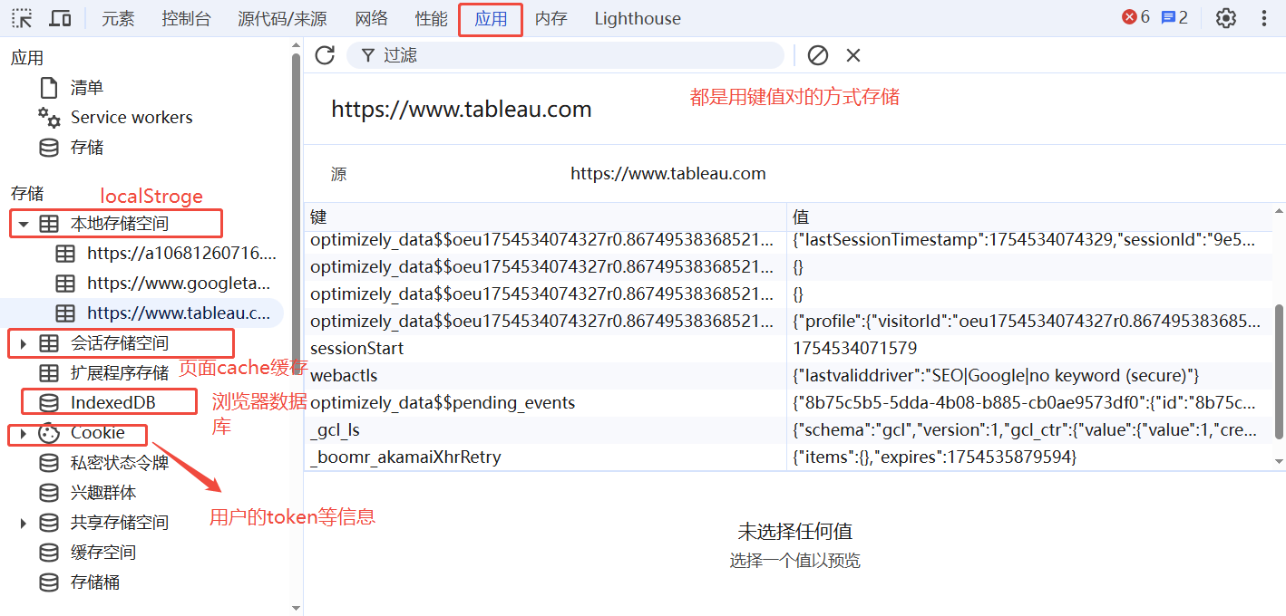Click the Cookie icon
Screen dimensions: 1286x616
coord(49,433)
